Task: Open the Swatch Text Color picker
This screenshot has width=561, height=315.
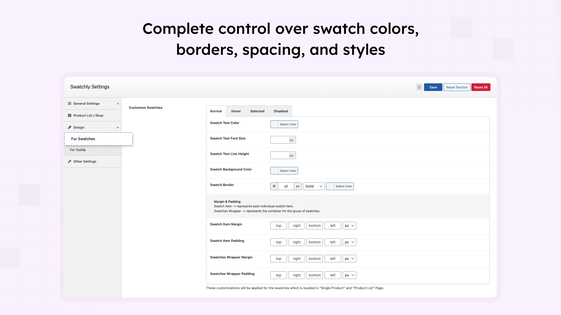Action: (x=284, y=124)
